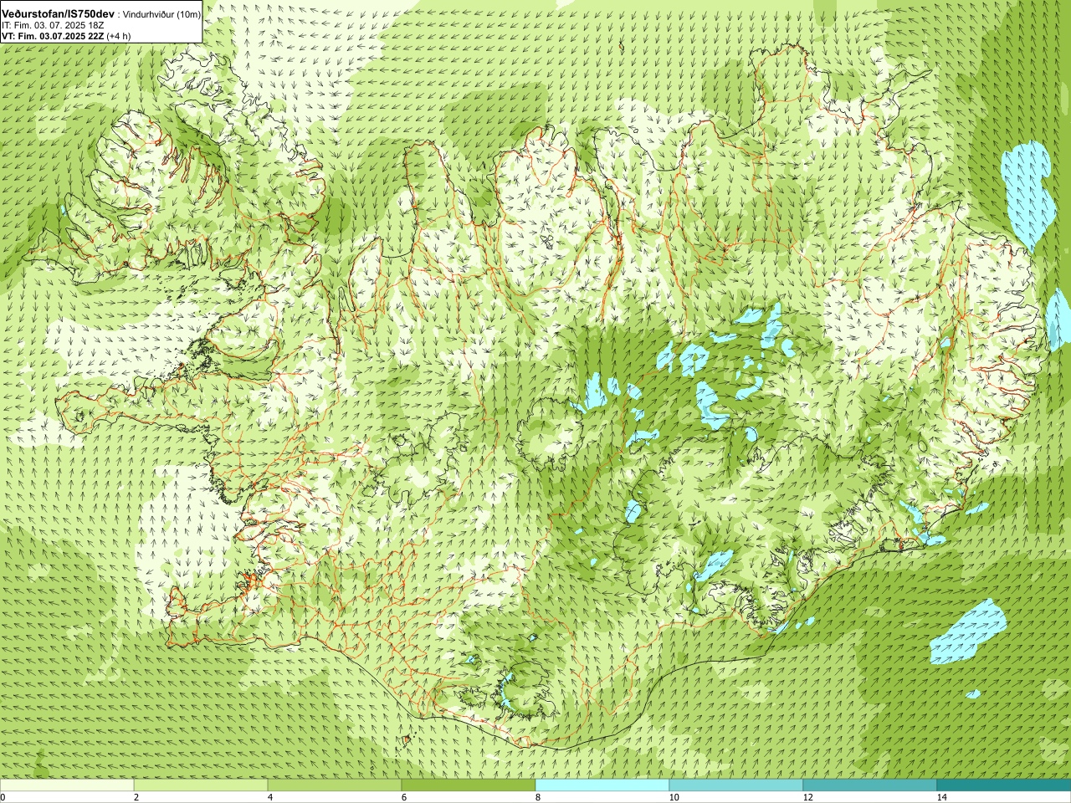Viewport: 1071px width, 803px height.
Task: Pick the 8–10 light cyan legend band
Action: [x=602, y=785]
